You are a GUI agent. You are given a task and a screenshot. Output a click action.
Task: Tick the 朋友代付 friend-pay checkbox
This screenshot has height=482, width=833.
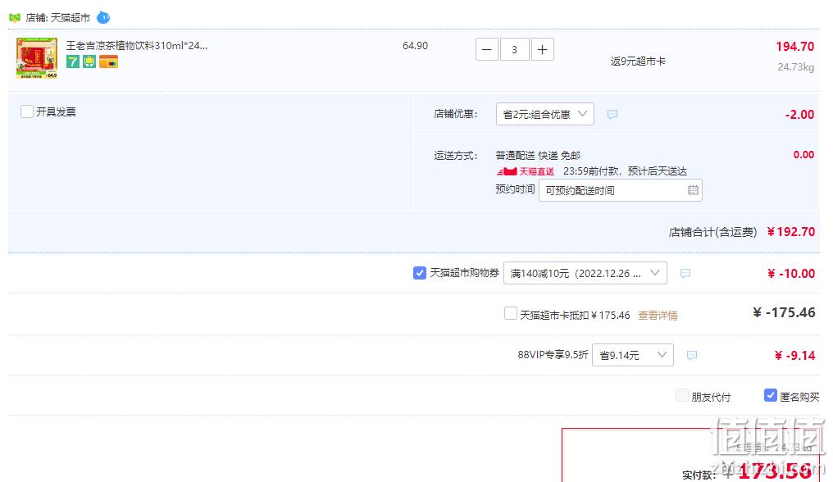pyautogui.click(x=682, y=395)
